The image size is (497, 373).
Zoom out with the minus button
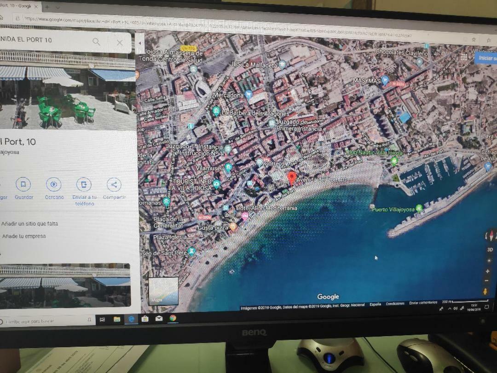point(487,281)
